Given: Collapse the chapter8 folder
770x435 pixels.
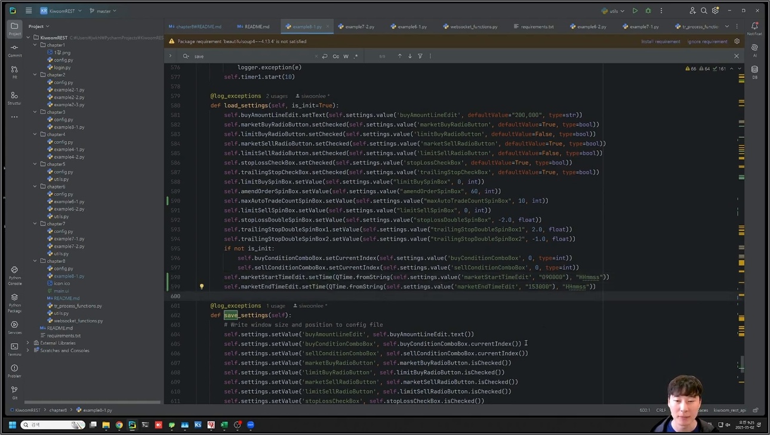Looking at the screenshot, I should [x=35, y=261].
